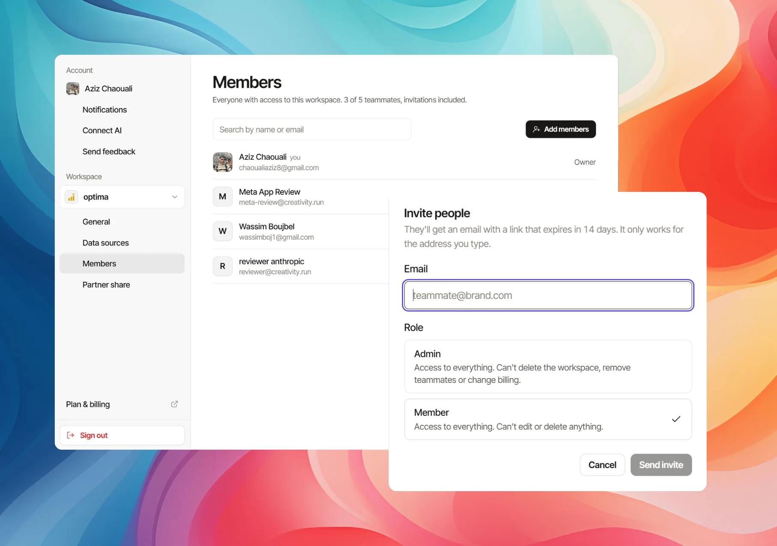Click the Send invite button
The width and height of the screenshot is (777, 546).
tap(661, 465)
